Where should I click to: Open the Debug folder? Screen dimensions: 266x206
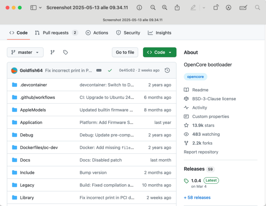click(27, 135)
